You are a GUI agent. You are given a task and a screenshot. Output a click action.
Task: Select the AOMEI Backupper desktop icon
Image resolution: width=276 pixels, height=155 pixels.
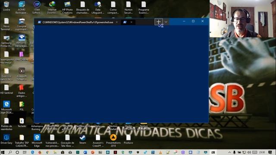coord(22,8)
